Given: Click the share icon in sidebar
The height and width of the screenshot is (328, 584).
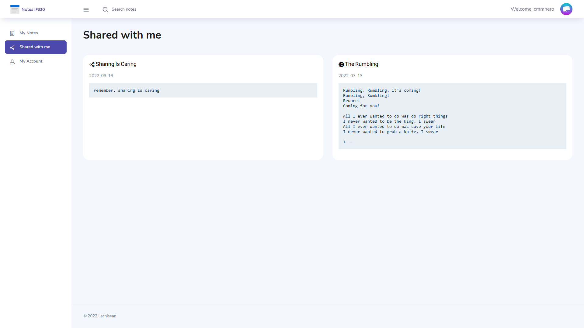Looking at the screenshot, I should [12, 47].
